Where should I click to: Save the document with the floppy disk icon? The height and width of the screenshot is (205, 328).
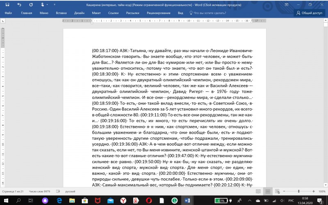click(x=7, y=5)
